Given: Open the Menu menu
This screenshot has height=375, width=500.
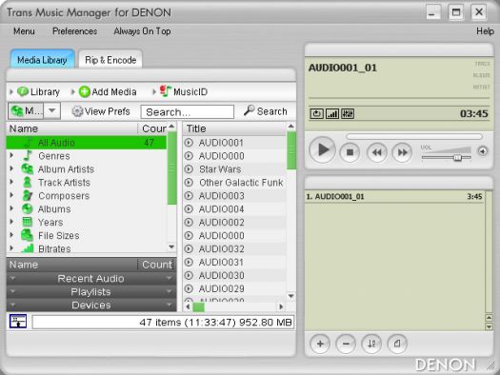Looking at the screenshot, I should 24,31.
